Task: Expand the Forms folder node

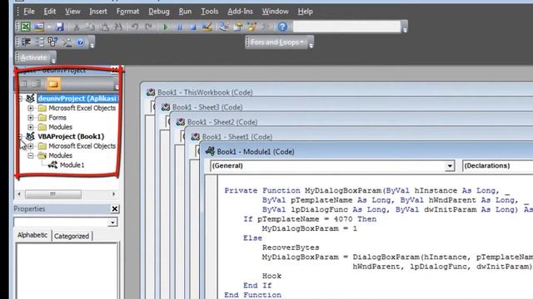Action: (x=31, y=118)
